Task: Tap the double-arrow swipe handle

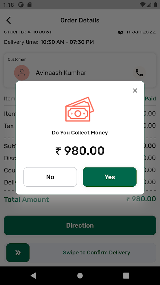Action: [x=18, y=253]
